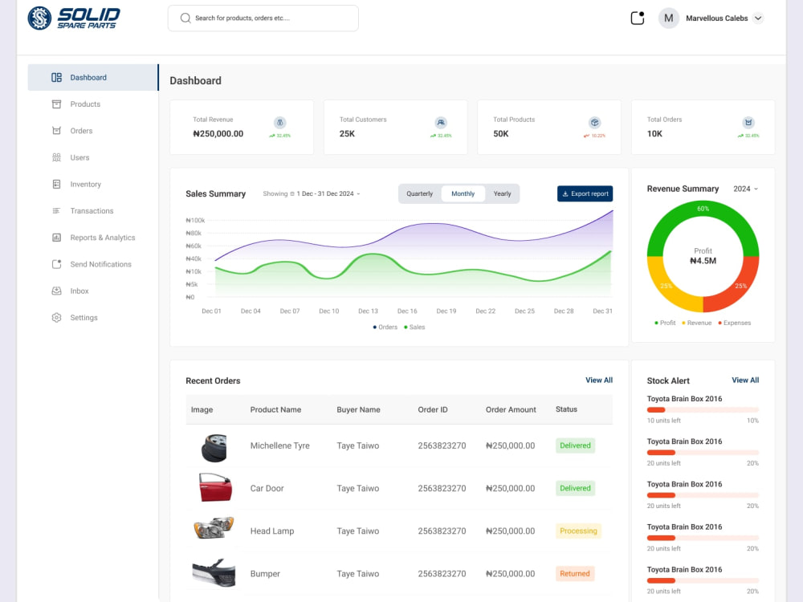Viewport: 803px width, 602px height.
Task: Click the search products input field
Action: [263, 18]
